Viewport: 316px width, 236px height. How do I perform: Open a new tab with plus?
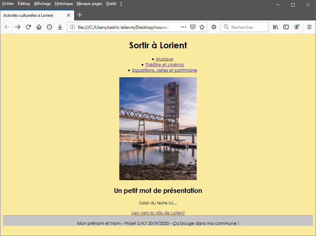[80, 15]
